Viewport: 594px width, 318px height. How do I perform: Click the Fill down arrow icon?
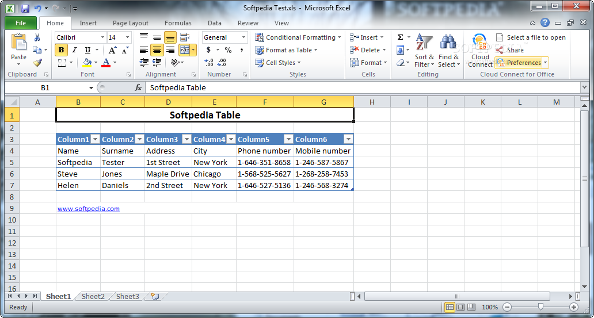pyautogui.click(x=400, y=50)
